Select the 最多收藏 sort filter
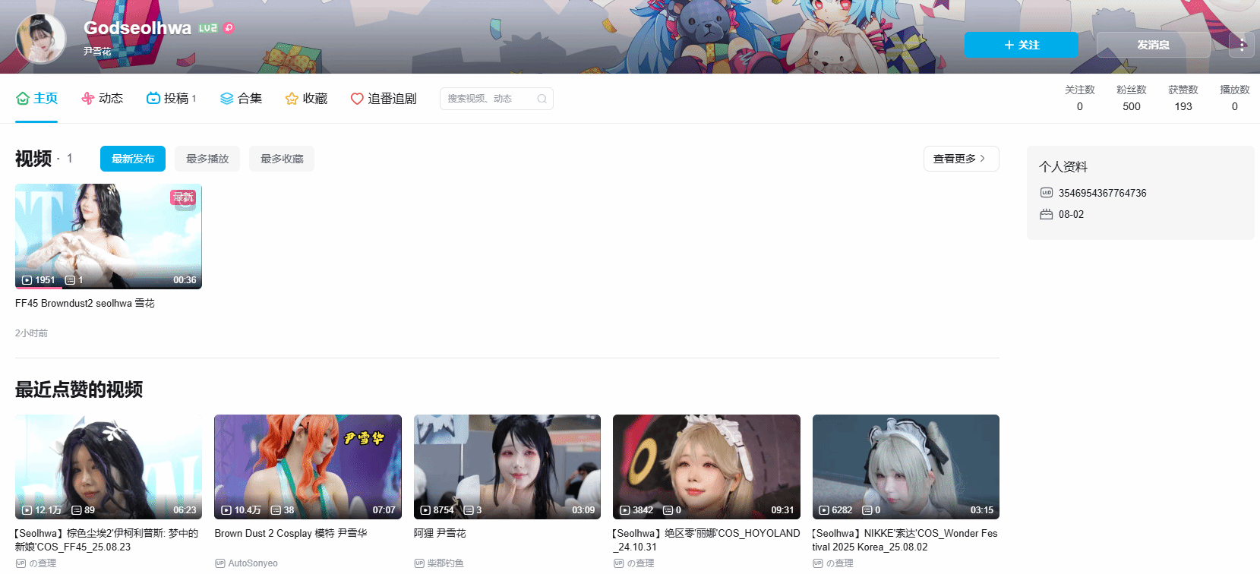 [282, 159]
